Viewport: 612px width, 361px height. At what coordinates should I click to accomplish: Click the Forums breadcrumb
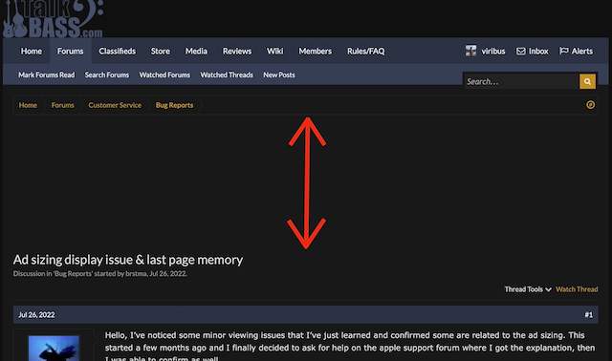[63, 105]
